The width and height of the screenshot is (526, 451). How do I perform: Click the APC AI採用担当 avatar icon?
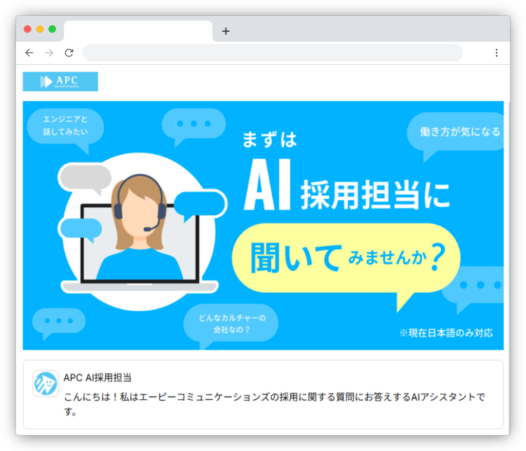coord(46,383)
